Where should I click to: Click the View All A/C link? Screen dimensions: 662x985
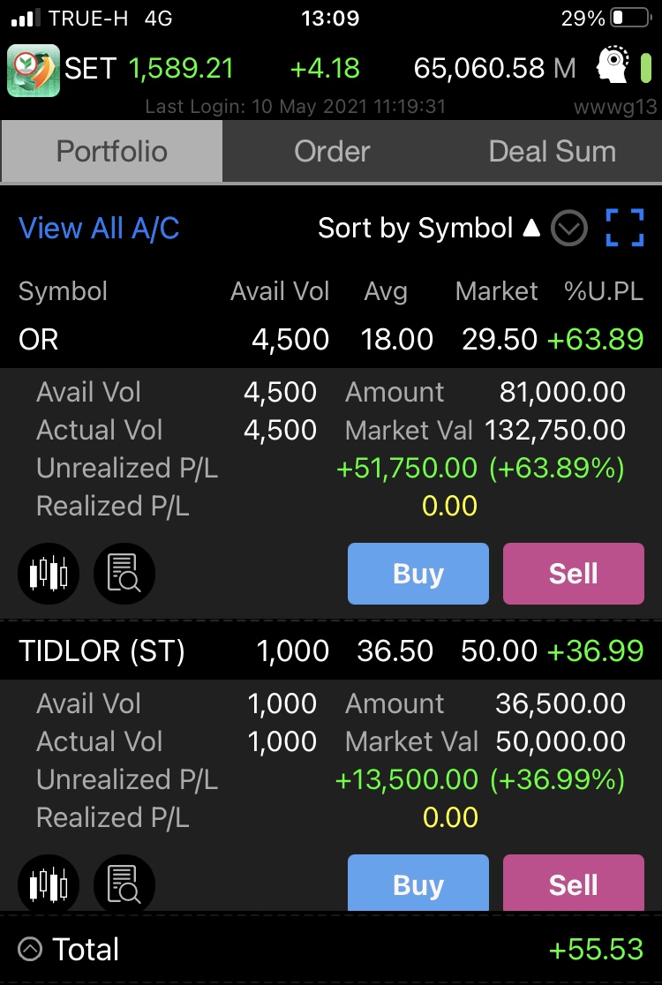point(99,228)
